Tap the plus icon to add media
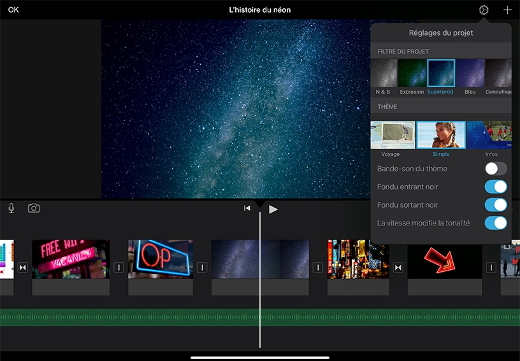Screen dimensions: 520x361 507,10
